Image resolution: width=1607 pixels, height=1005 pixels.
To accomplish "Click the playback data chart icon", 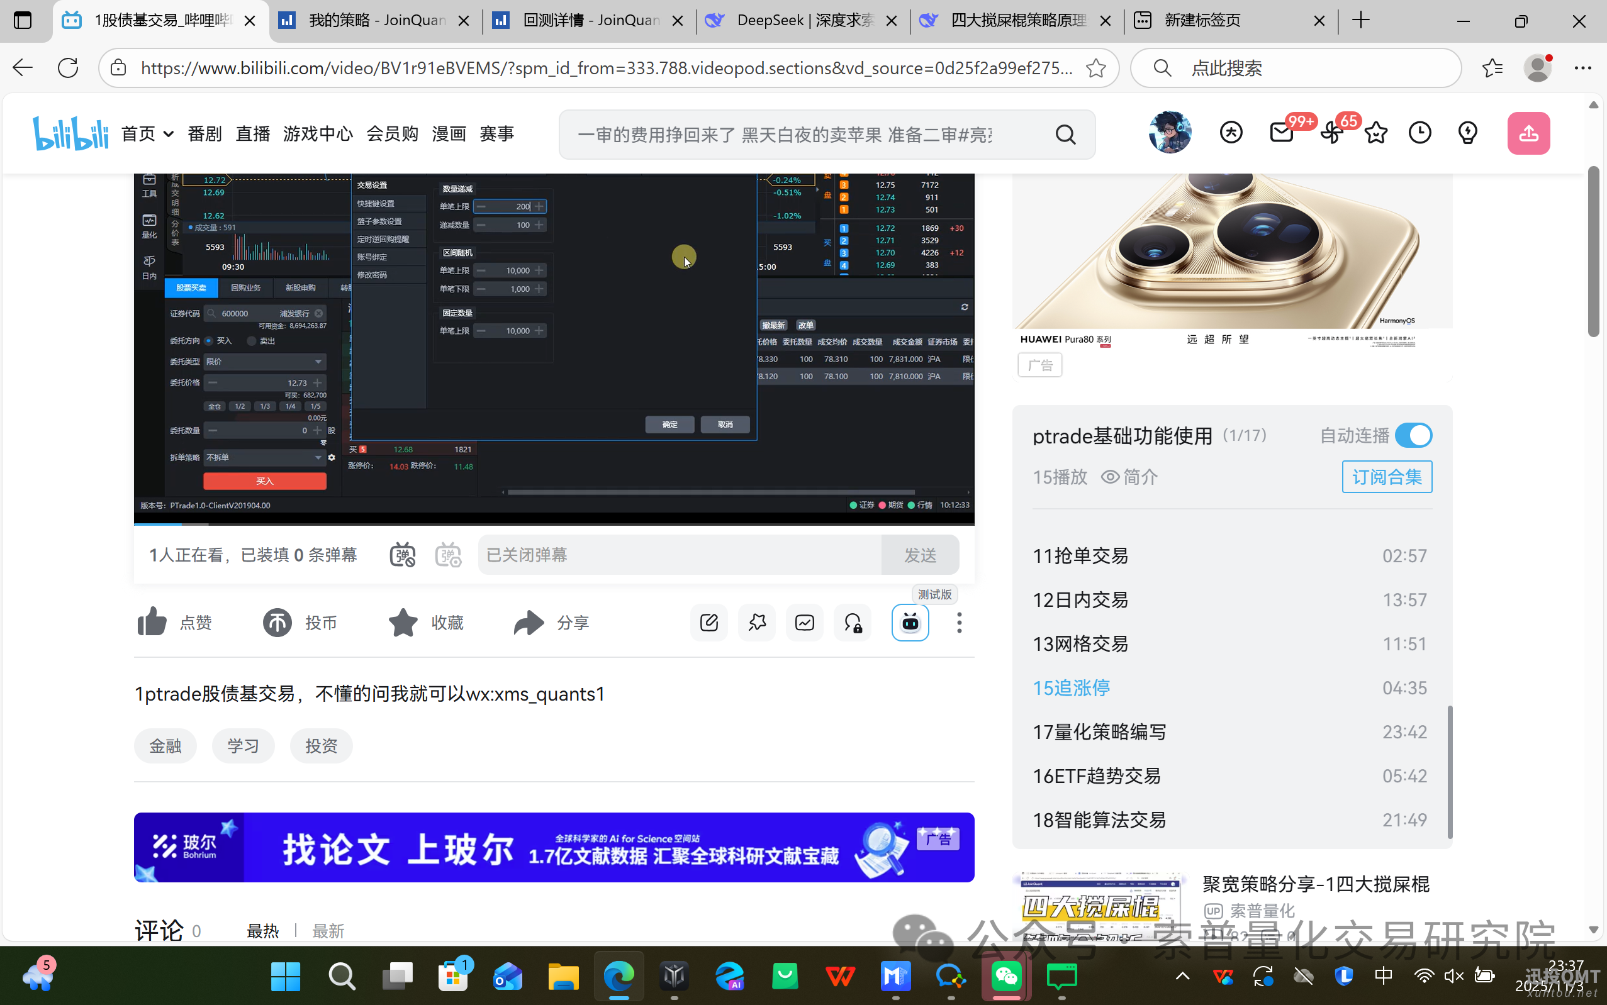I will (805, 622).
